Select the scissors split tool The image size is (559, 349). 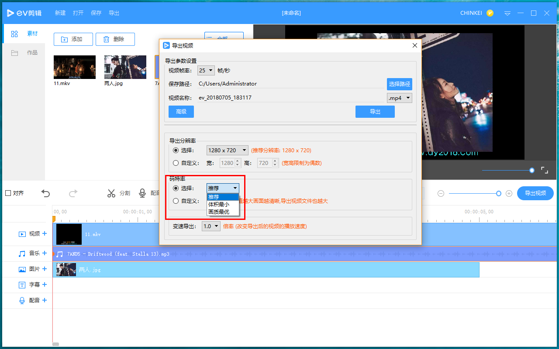111,193
